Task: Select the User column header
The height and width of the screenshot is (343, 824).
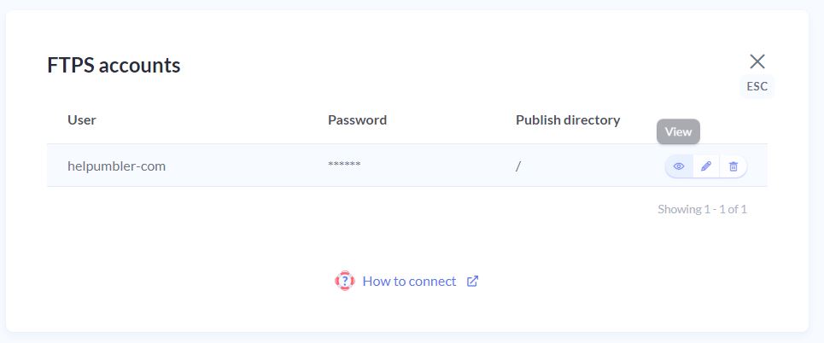Action: (81, 119)
